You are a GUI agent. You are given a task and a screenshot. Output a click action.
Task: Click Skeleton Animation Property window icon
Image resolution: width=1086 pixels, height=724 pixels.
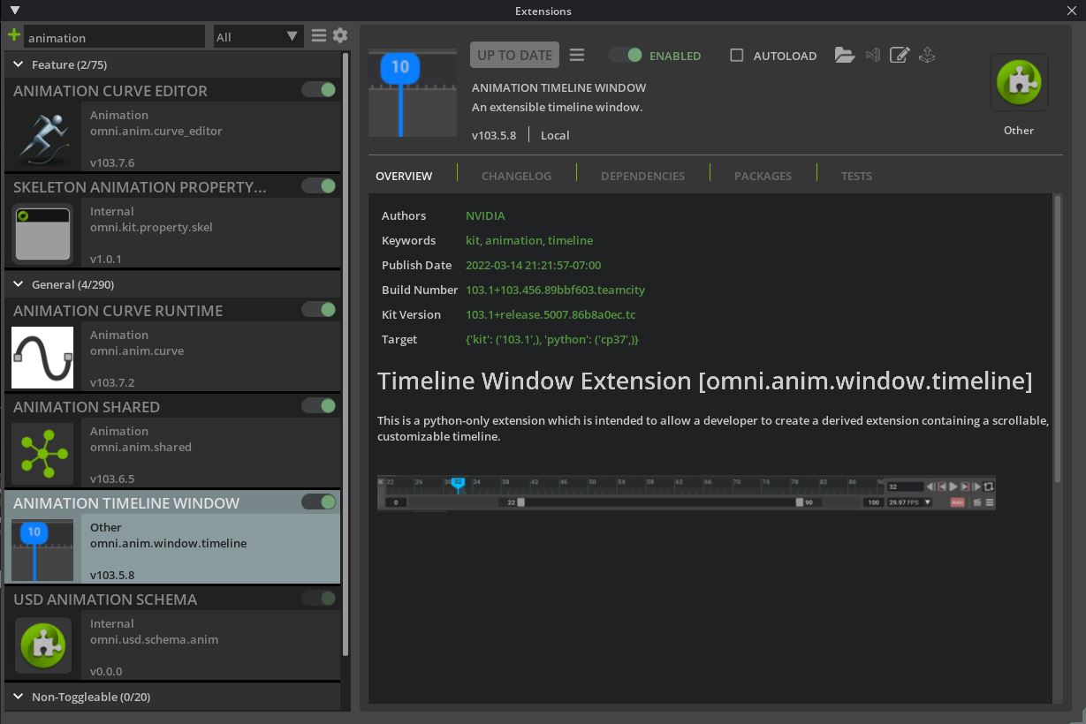[x=42, y=234]
